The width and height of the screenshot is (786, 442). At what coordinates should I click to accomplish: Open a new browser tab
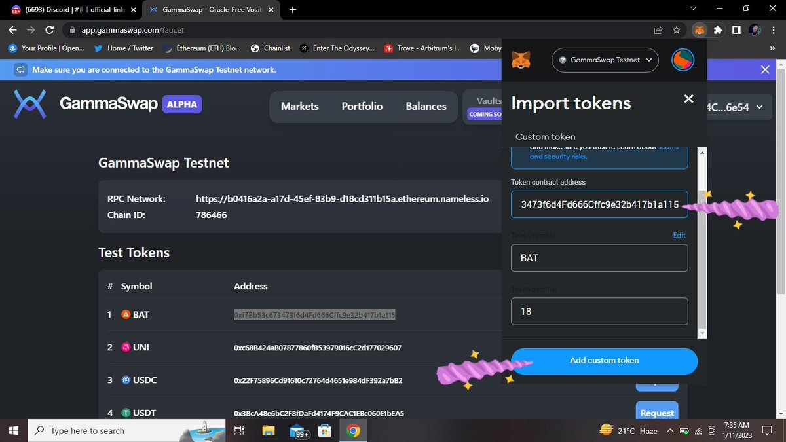(x=292, y=10)
